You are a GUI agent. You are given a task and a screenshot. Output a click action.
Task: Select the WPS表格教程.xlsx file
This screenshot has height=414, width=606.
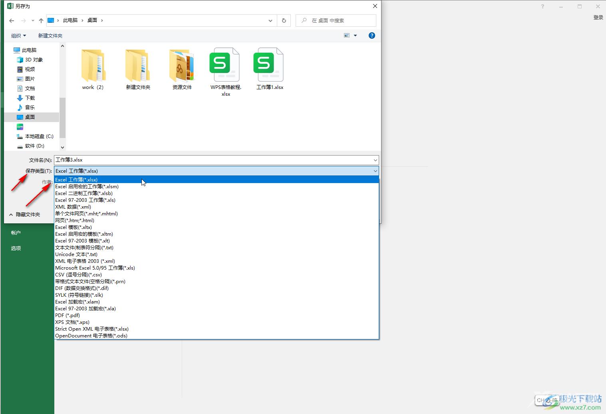225,67
